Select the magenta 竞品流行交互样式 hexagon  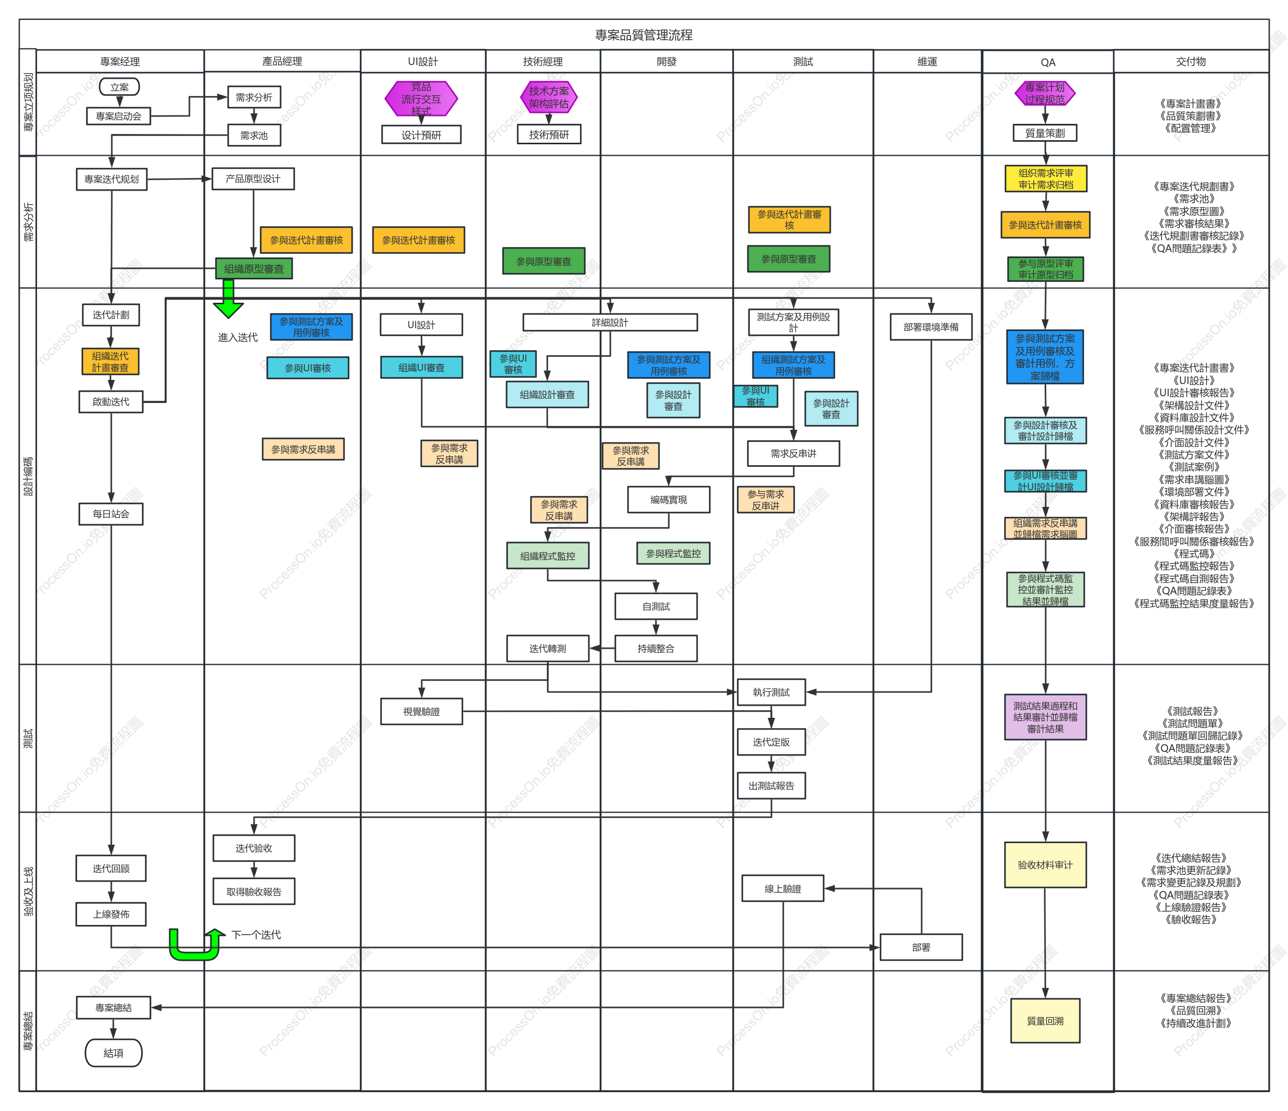(421, 99)
